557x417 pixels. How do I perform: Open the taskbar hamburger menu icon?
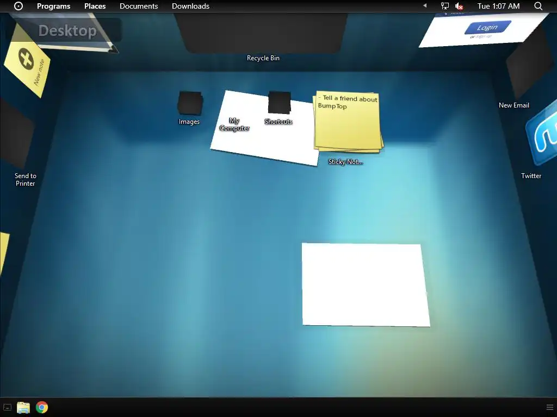click(x=550, y=407)
